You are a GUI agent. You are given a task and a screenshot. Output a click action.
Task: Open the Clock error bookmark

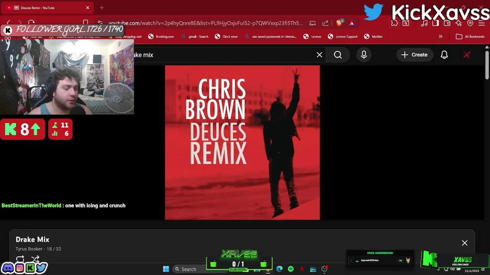pos(226,37)
